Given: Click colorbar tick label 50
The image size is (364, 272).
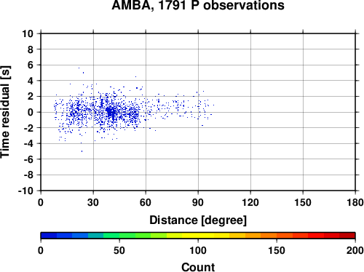Looking at the screenshot, I should [x=119, y=250].
